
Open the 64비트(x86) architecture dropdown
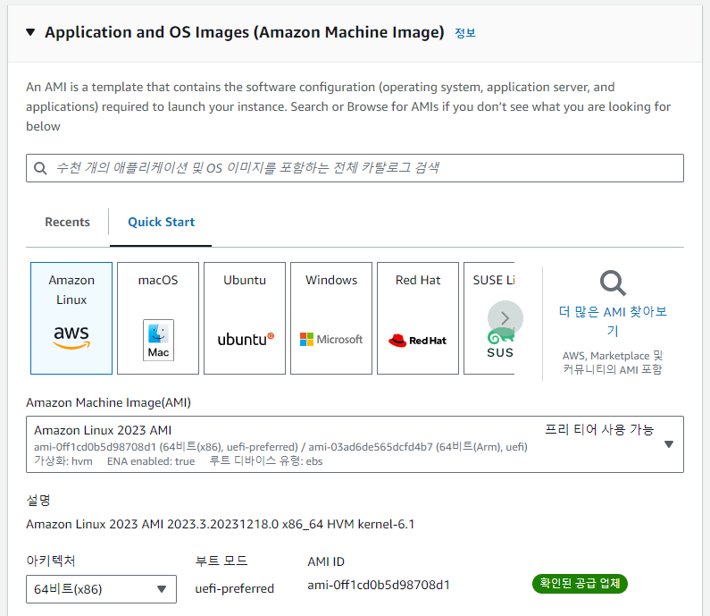101,589
